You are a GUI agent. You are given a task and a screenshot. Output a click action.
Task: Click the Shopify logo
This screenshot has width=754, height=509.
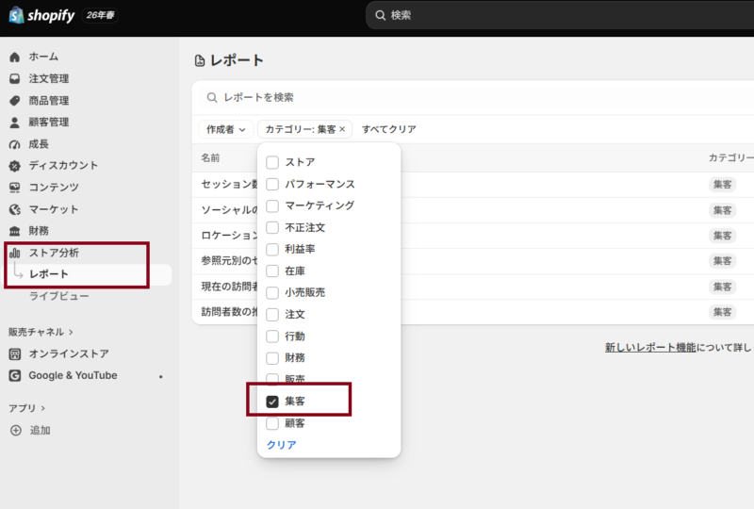click(41, 15)
